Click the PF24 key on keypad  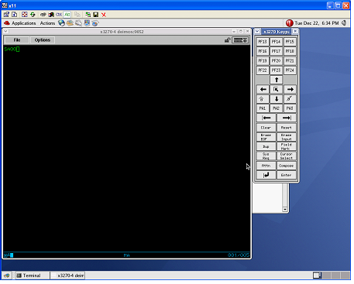[x=290, y=70]
